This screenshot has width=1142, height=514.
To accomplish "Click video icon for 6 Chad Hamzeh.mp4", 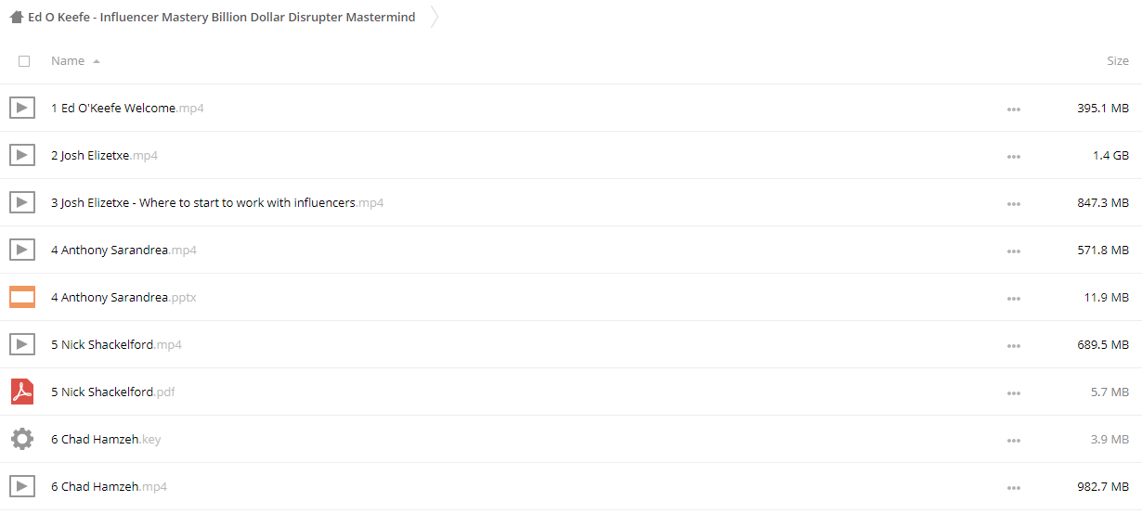I will coord(22,486).
